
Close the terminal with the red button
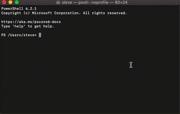click(4, 2)
